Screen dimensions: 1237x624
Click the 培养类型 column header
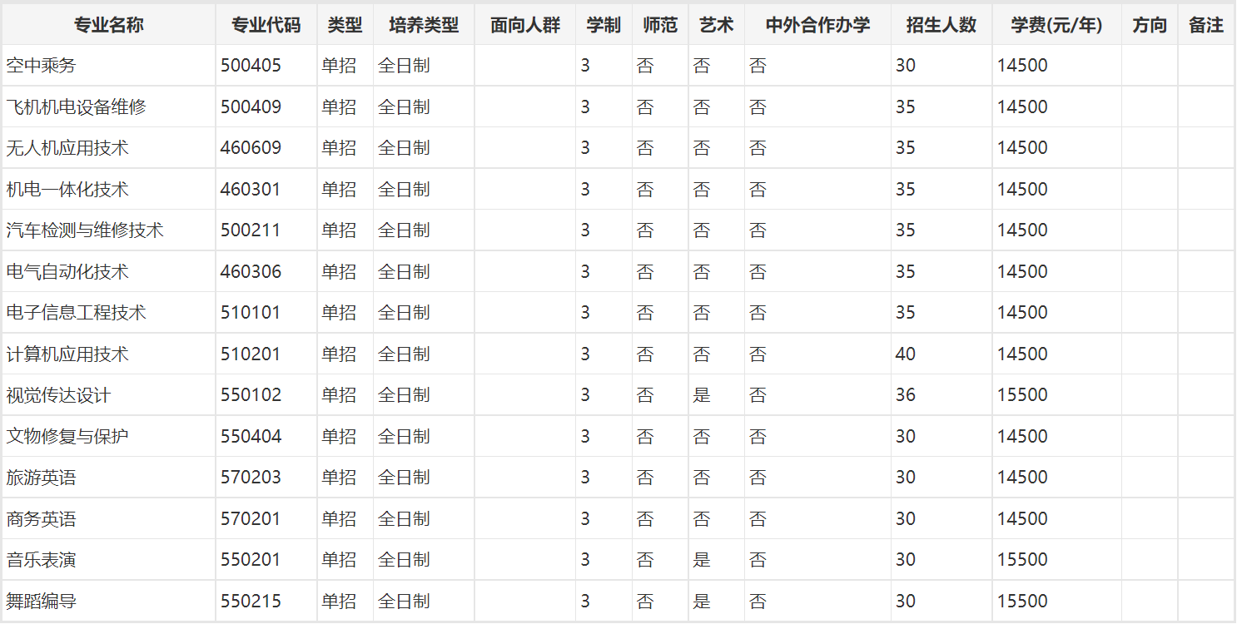pos(424,25)
